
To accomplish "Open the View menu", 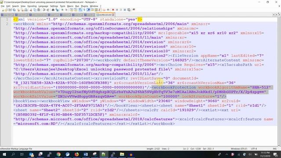I will pyautogui.click(x=23, y=6).
